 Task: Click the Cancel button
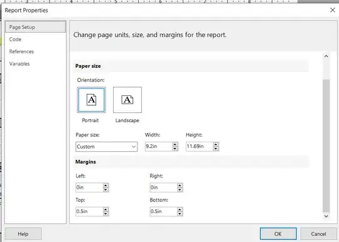tap(318, 234)
